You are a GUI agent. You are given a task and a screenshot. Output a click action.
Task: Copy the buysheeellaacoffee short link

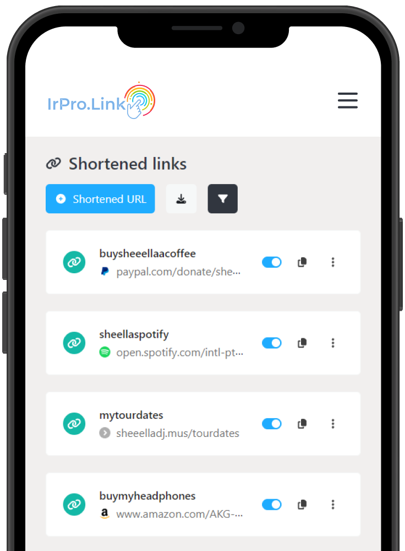tap(302, 262)
